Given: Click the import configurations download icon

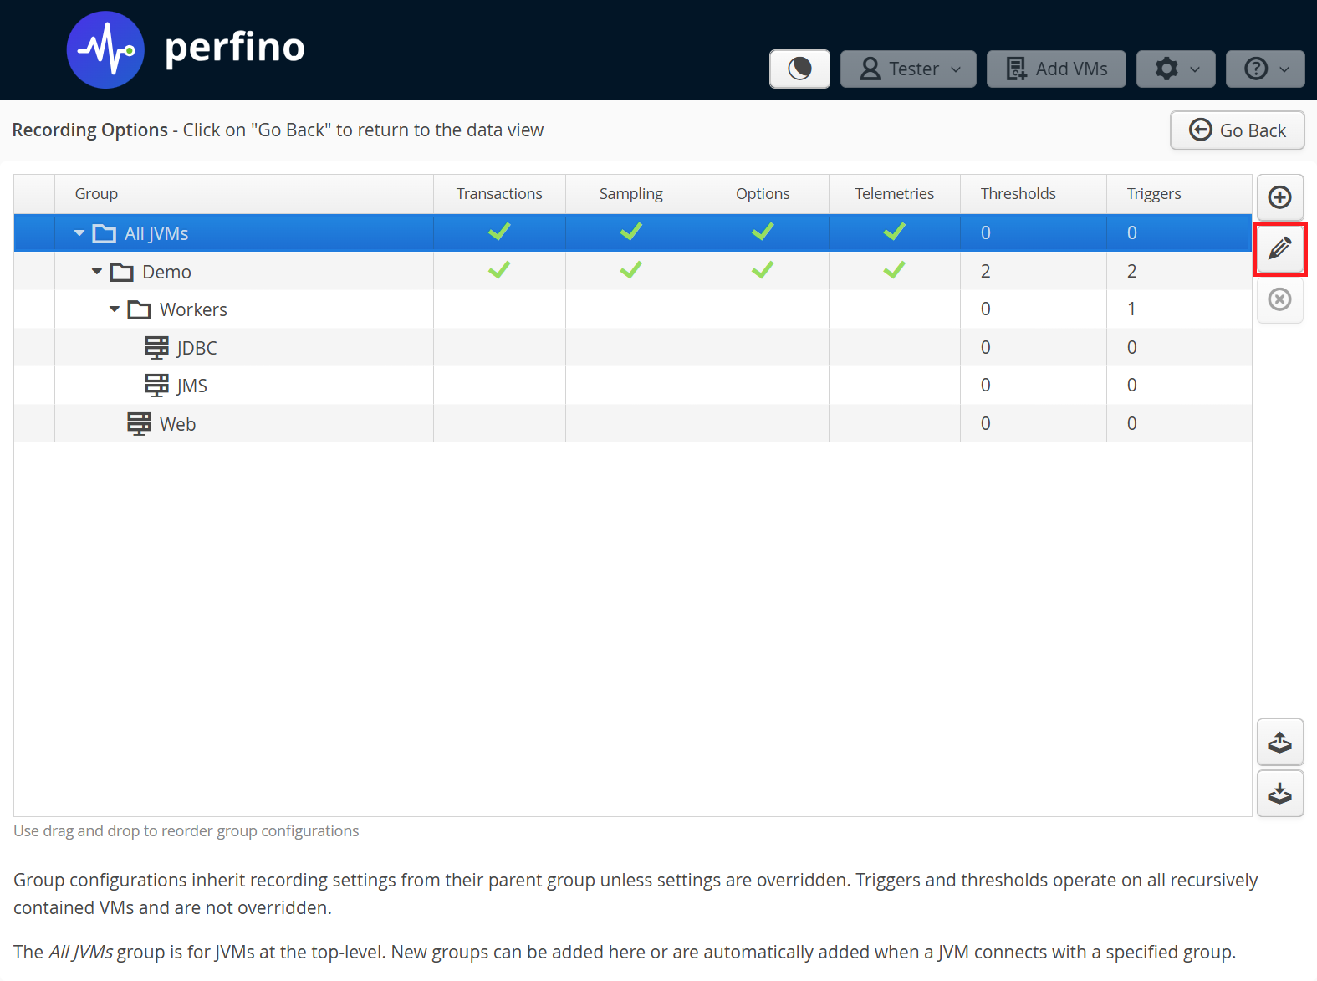Looking at the screenshot, I should coord(1279,793).
